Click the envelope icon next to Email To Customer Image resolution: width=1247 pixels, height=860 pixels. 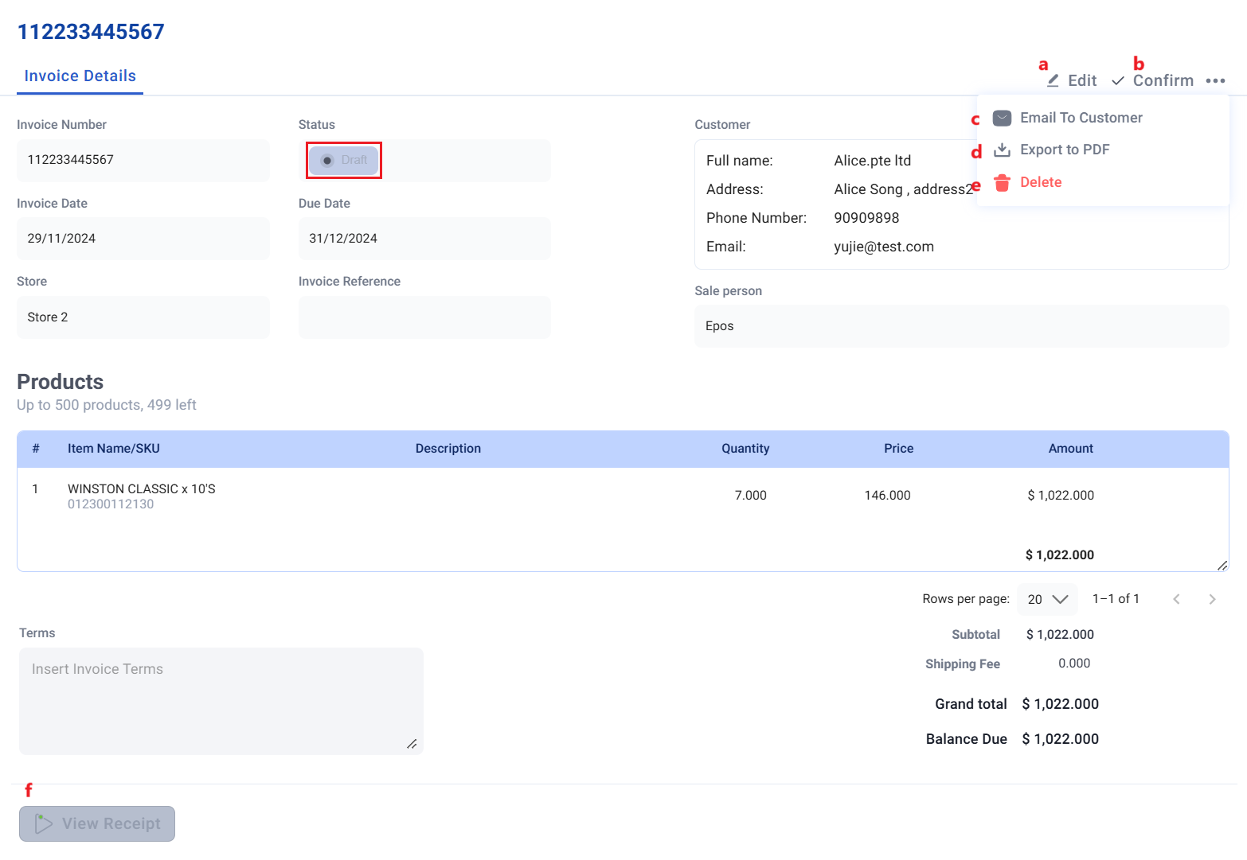(1001, 117)
